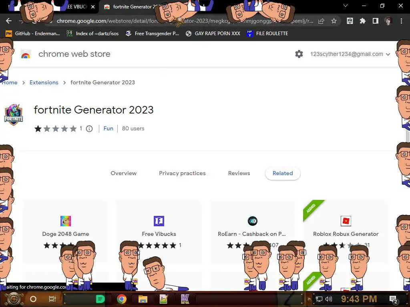Open the green chat app on taskbar
This screenshot has height=307, width=410.
[x=100, y=299]
